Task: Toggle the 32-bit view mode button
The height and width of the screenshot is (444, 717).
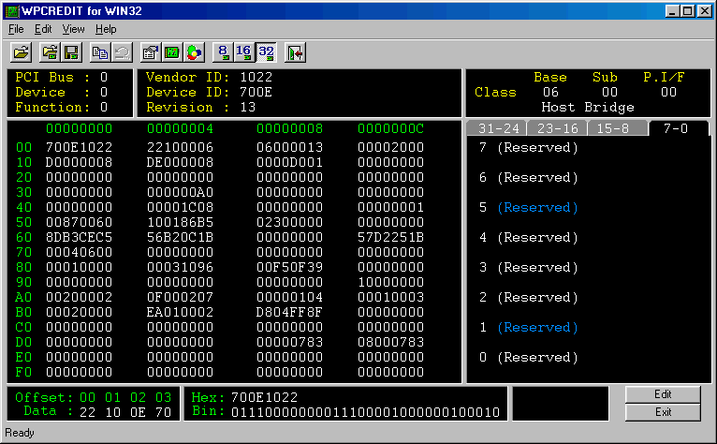Action: tap(266, 52)
